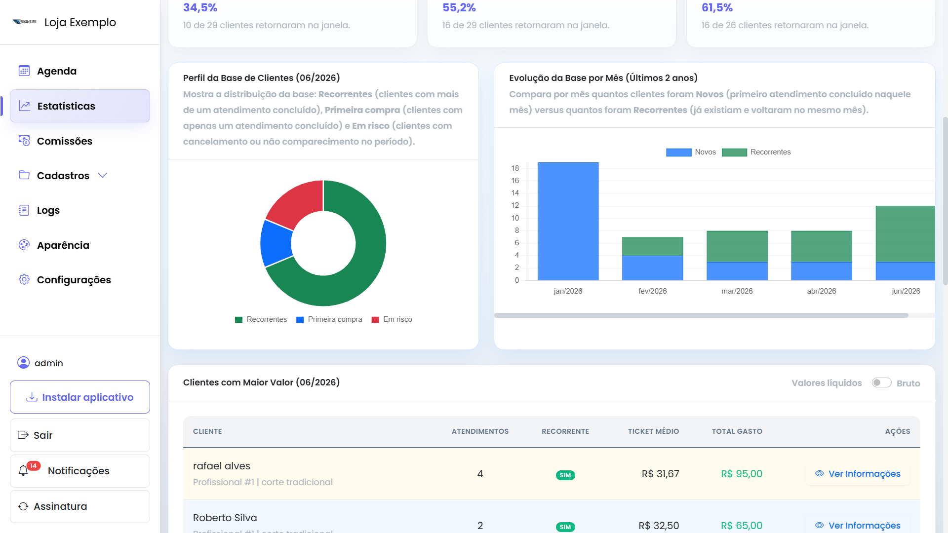This screenshot has width=948, height=533.
Task: Click the Roberto Silva client name
Action: coord(225,518)
